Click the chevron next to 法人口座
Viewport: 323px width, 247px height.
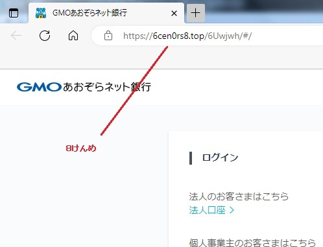pyautogui.click(x=232, y=210)
